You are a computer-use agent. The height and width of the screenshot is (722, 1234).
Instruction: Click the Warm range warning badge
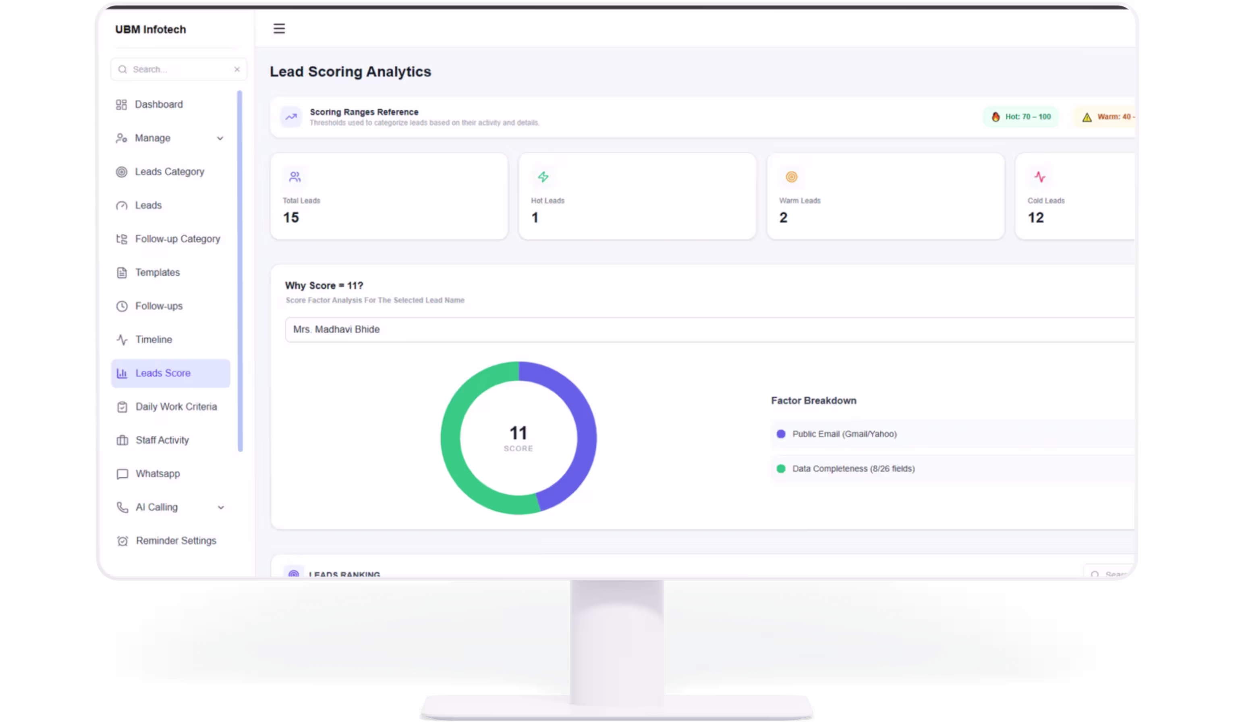pyautogui.click(x=1105, y=116)
